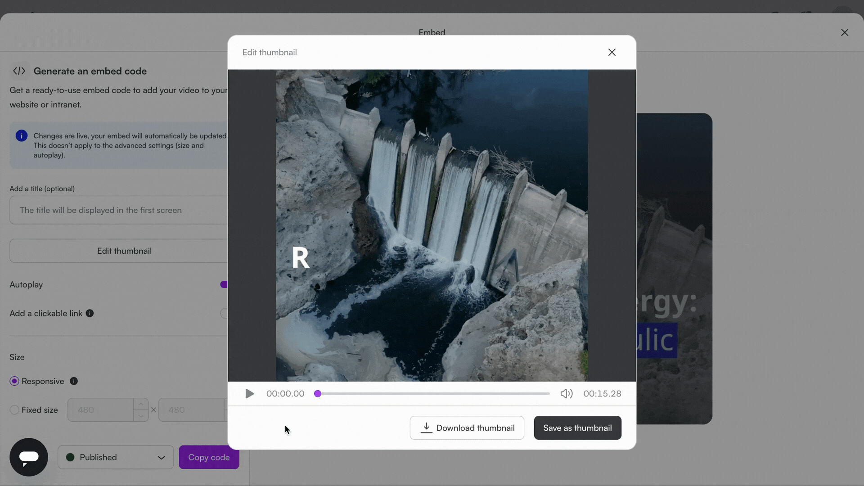Close the Embed panel
The width and height of the screenshot is (864, 486).
(844, 32)
